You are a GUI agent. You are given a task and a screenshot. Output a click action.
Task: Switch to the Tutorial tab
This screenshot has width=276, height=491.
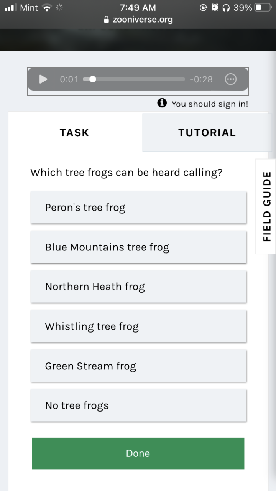pyautogui.click(x=207, y=133)
